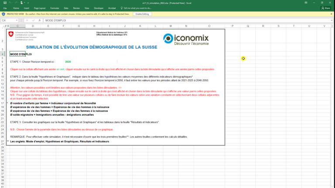The height and width of the screenshot is (188, 335).
Task: Click the Enable Editing button
Action: 142,14
